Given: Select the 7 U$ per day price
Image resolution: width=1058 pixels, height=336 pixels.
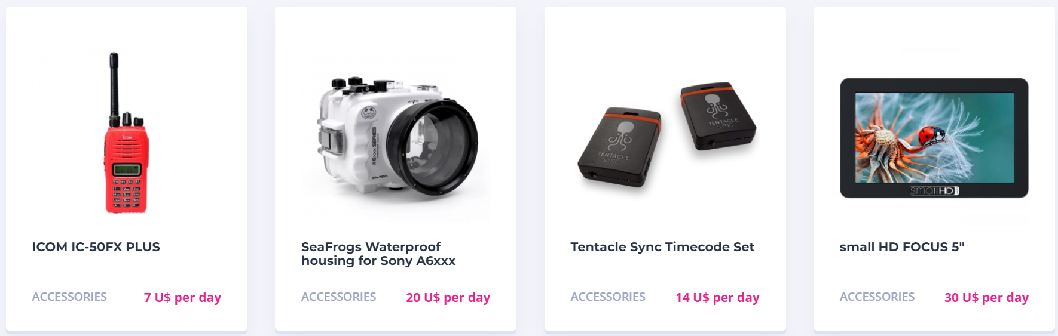Looking at the screenshot, I should (182, 297).
